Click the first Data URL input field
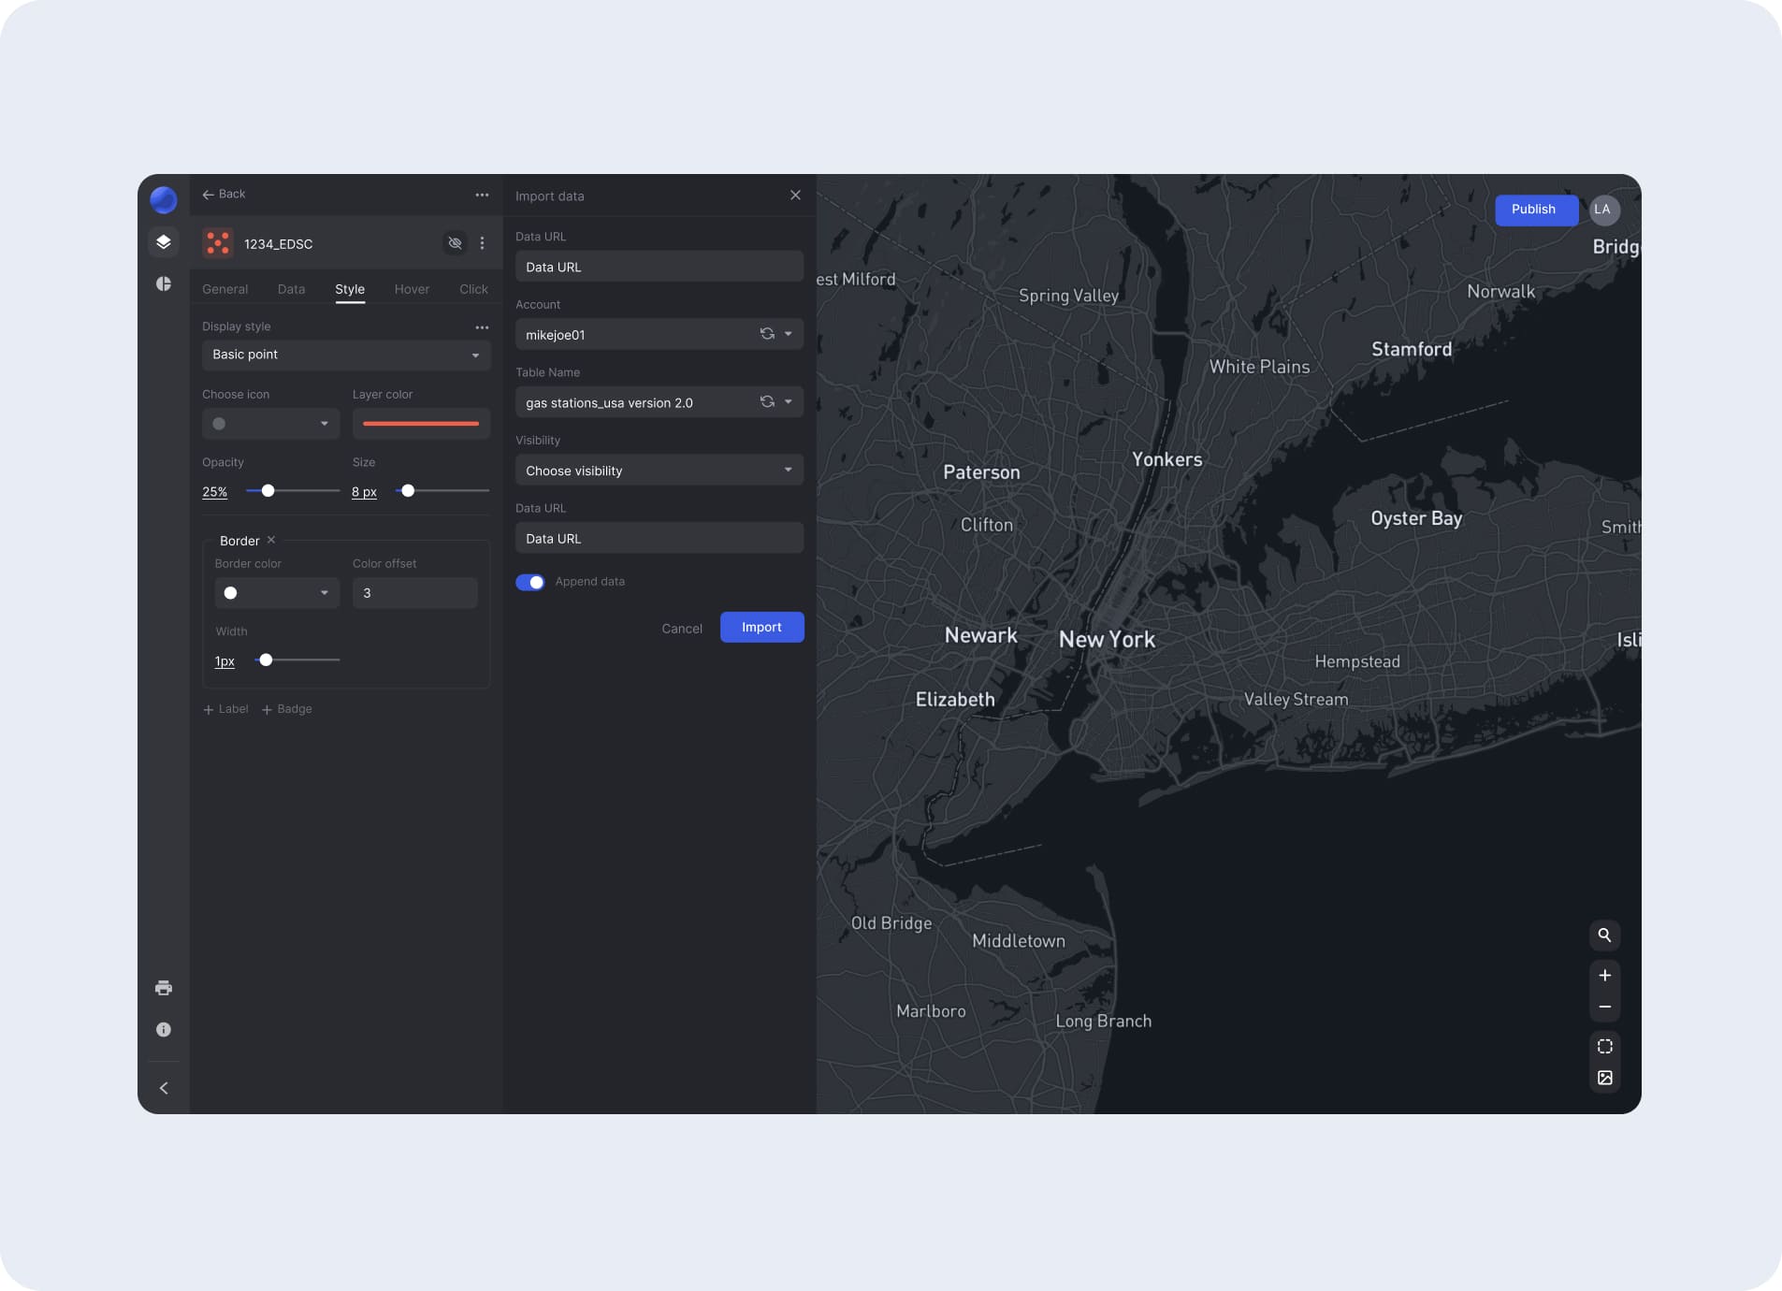Screen dimensions: 1782x1291 coord(659,267)
